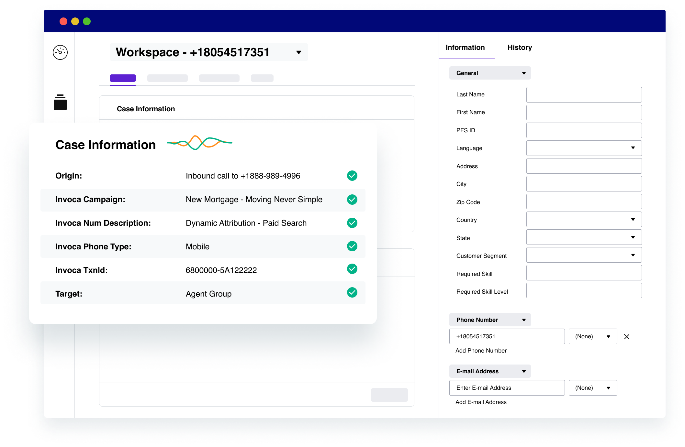Select the third gray placeholder tab
This screenshot has height=447, width=685.
point(219,78)
